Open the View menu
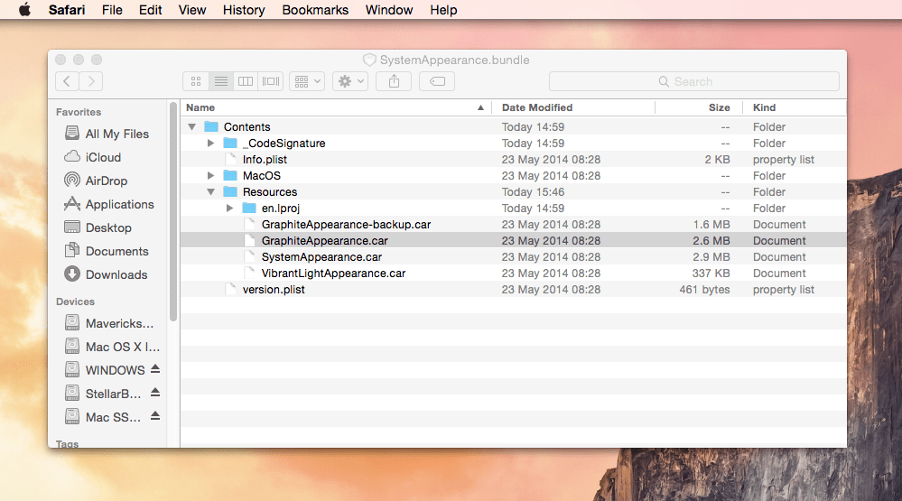The width and height of the screenshot is (902, 501). coord(192,10)
